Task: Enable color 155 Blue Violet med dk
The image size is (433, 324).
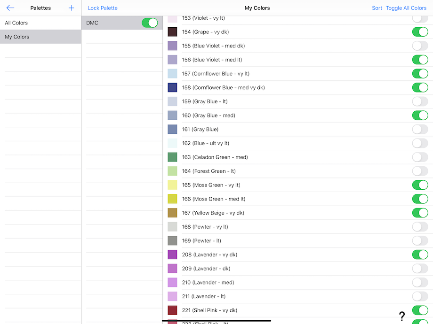Action: coord(420,46)
